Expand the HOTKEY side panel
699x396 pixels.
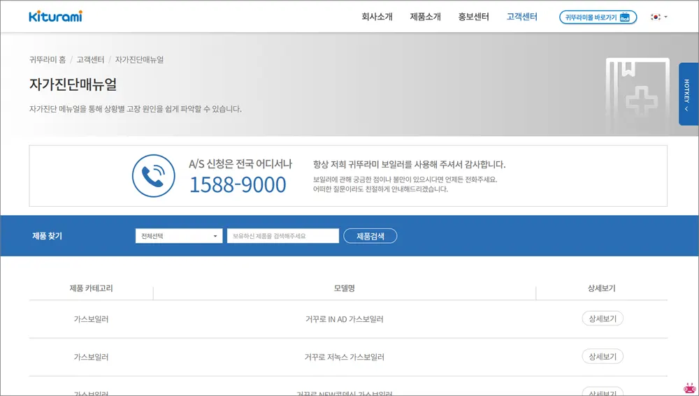pyautogui.click(x=688, y=94)
